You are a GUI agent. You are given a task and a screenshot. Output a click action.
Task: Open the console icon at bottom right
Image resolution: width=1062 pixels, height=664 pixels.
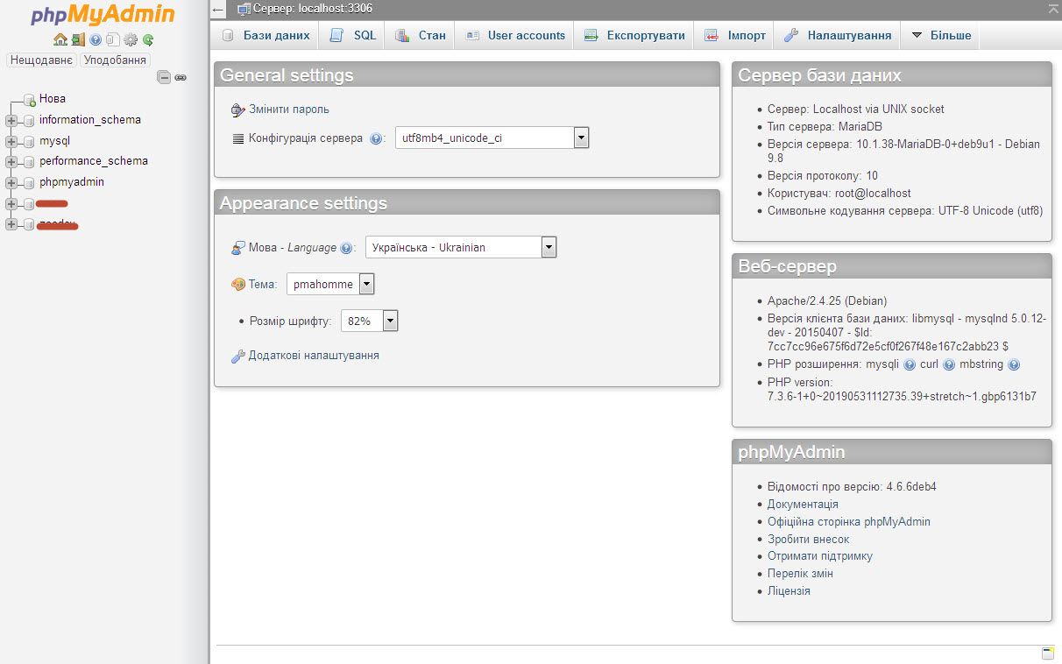click(1047, 653)
